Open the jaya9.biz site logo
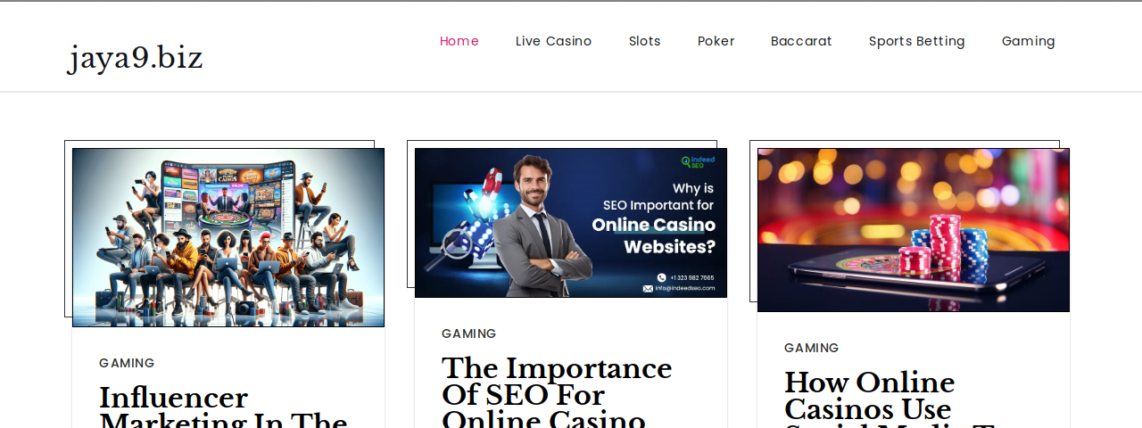The image size is (1142, 428). [x=136, y=58]
